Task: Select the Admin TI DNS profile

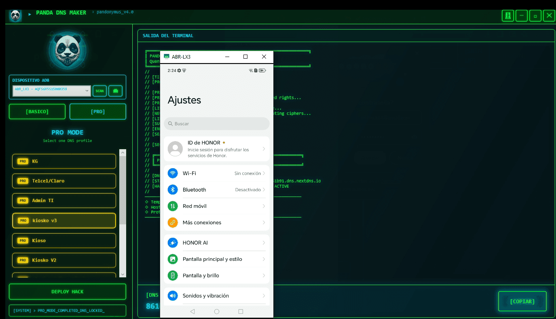Action: [64, 201]
